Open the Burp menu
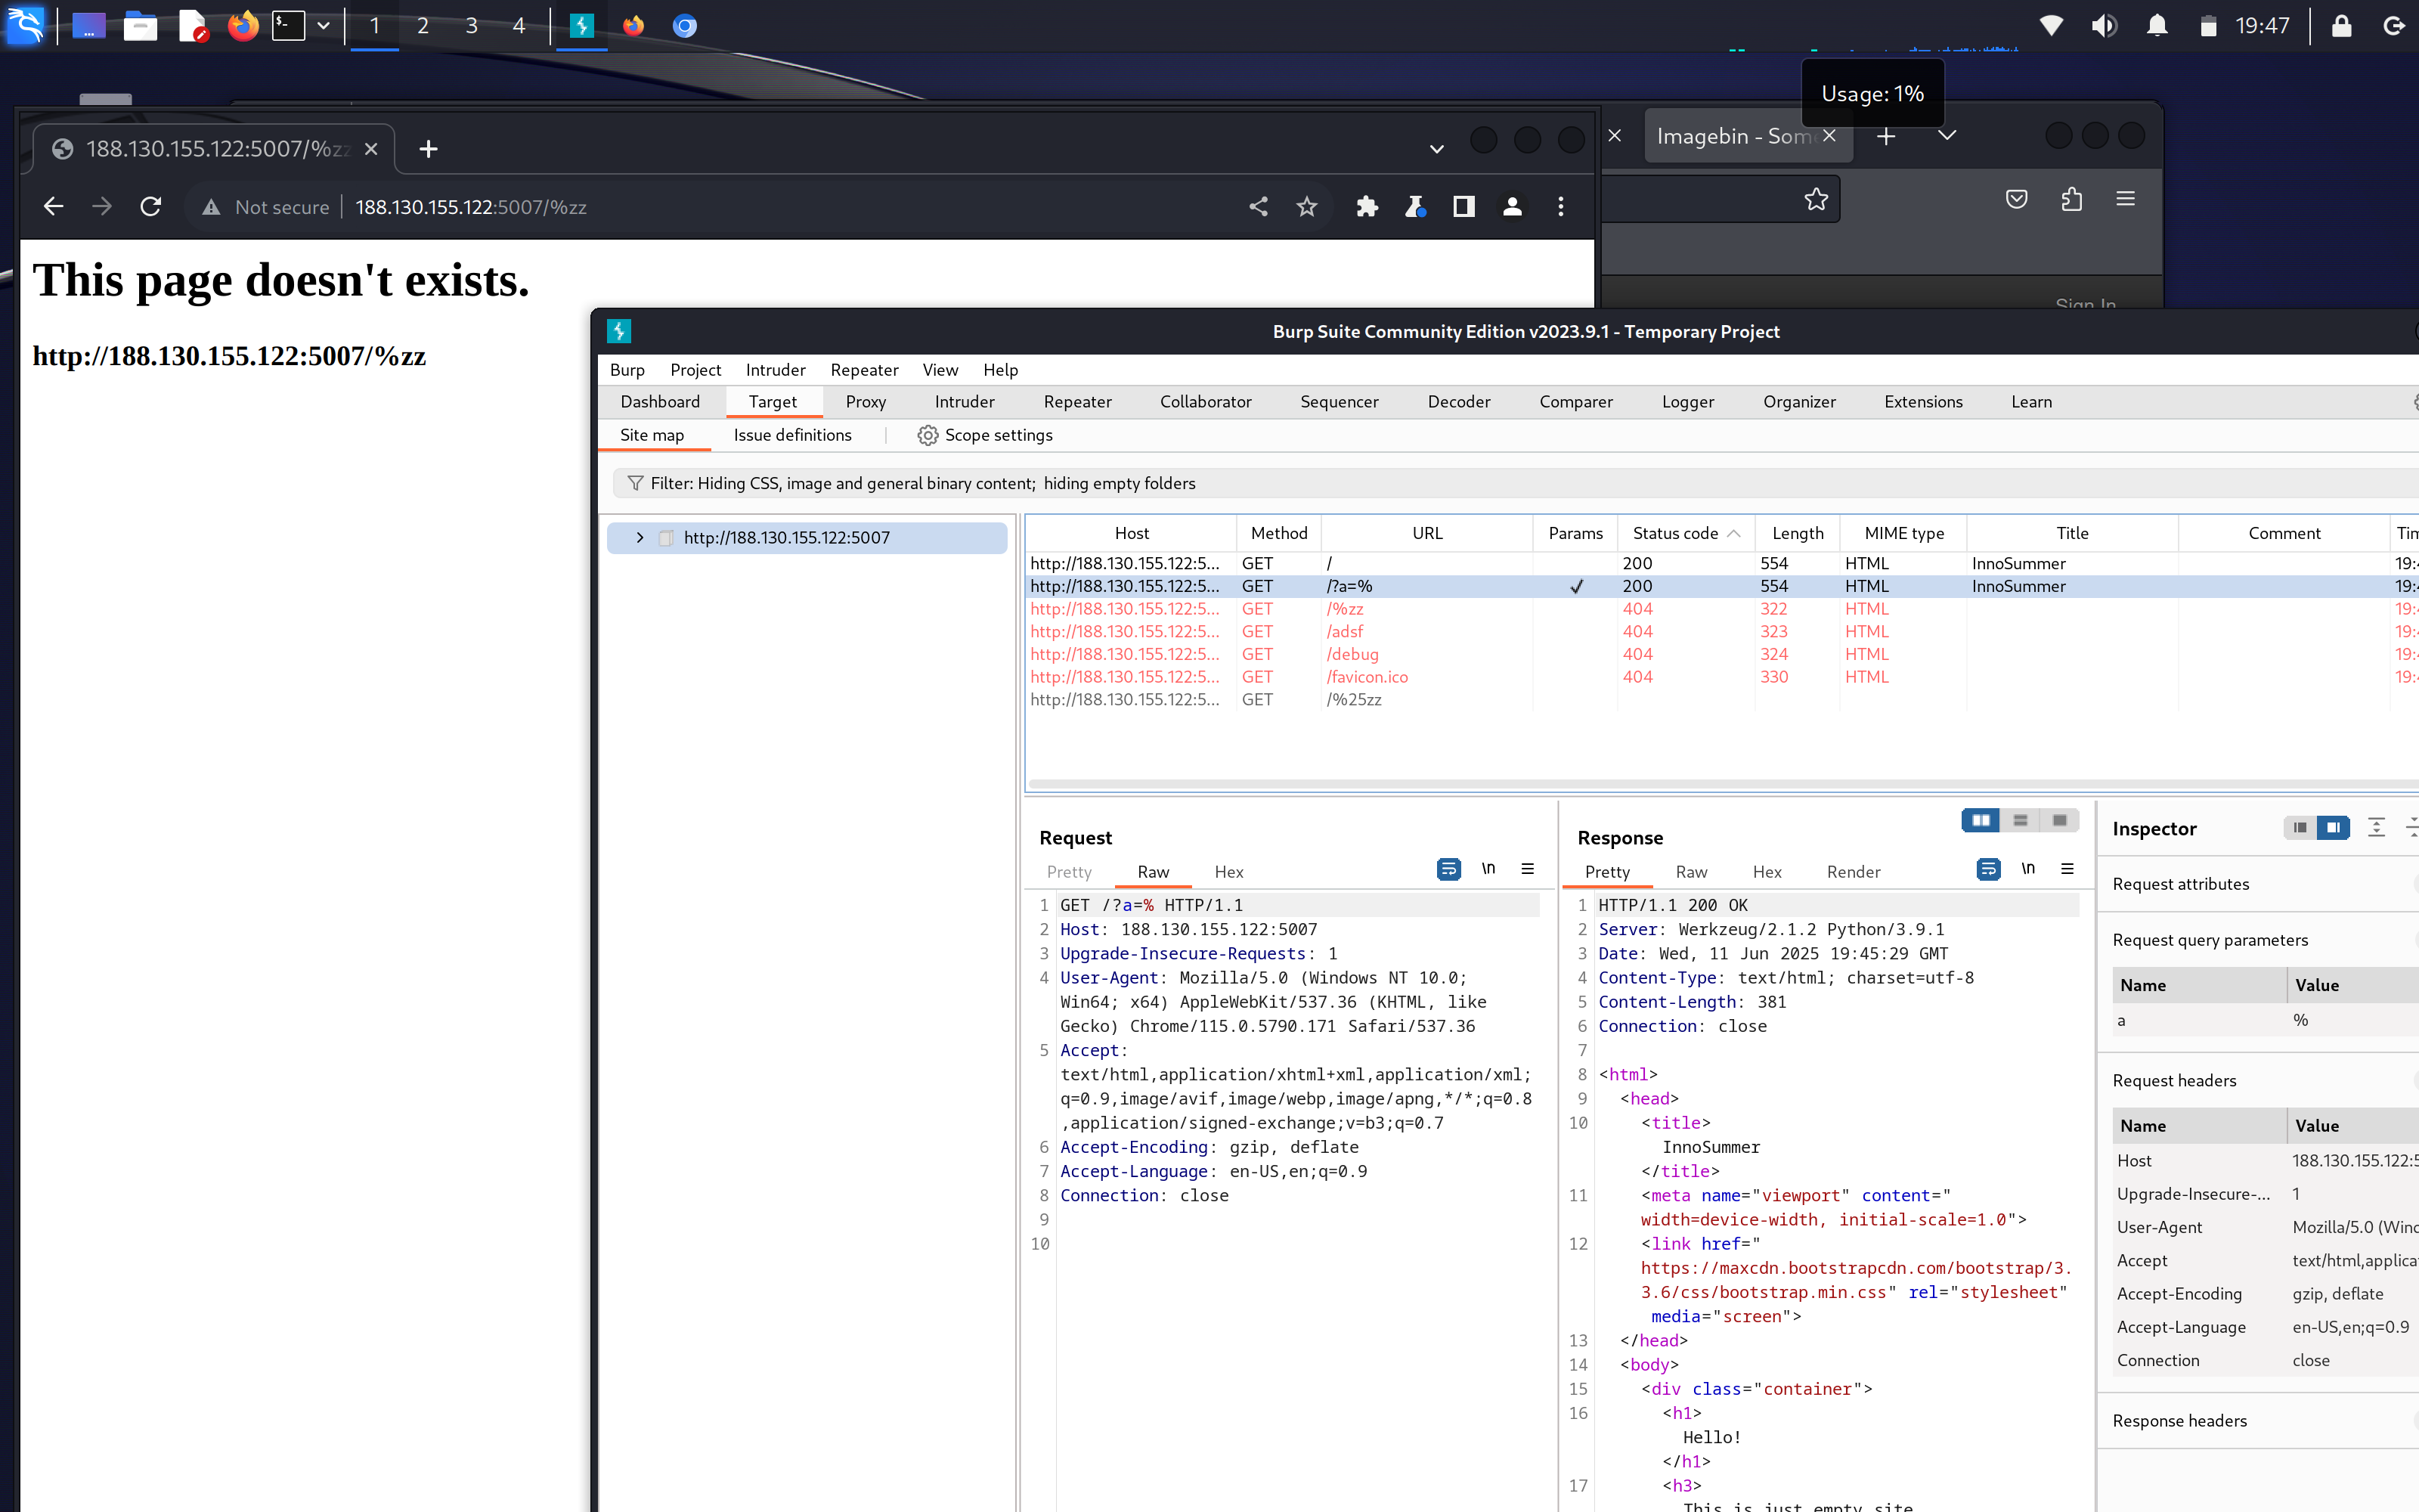Viewport: 2419px width, 1512px height. coord(627,370)
